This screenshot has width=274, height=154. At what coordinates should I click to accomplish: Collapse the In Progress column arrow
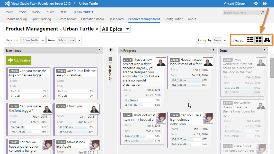click(213, 50)
